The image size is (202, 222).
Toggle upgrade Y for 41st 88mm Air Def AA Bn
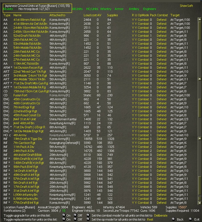136,24
